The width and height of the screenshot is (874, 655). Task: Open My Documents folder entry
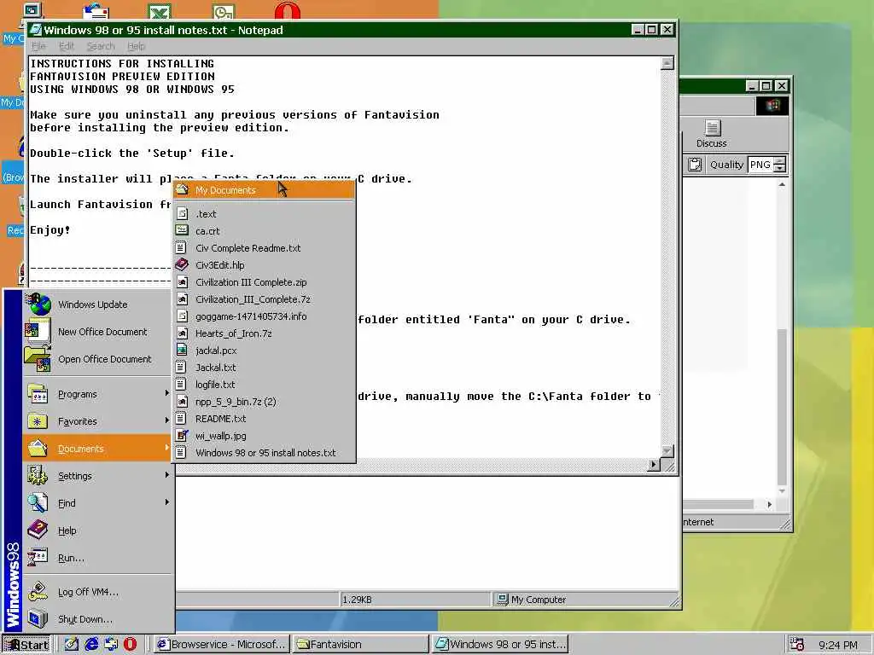[264, 190]
